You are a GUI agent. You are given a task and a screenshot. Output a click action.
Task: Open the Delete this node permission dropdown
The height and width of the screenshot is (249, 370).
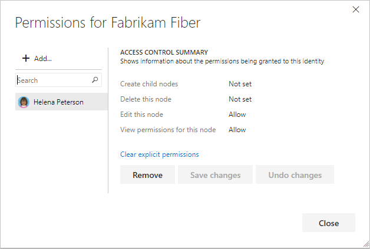tap(240, 99)
